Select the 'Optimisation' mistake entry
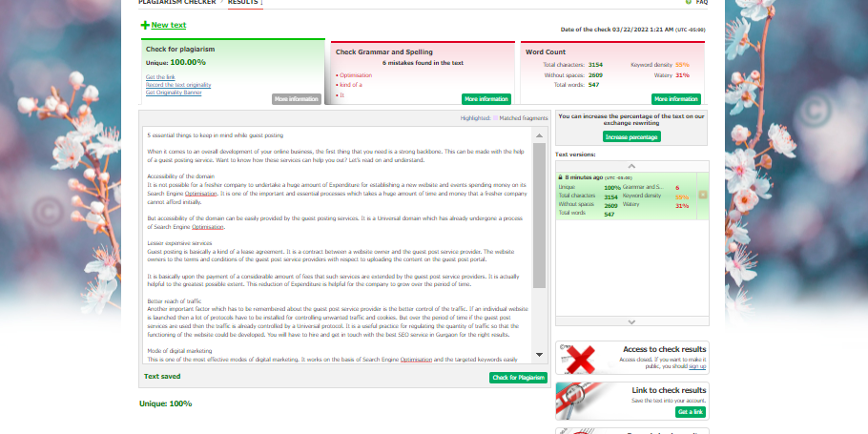The width and height of the screenshot is (868, 434). click(x=356, y=75)
